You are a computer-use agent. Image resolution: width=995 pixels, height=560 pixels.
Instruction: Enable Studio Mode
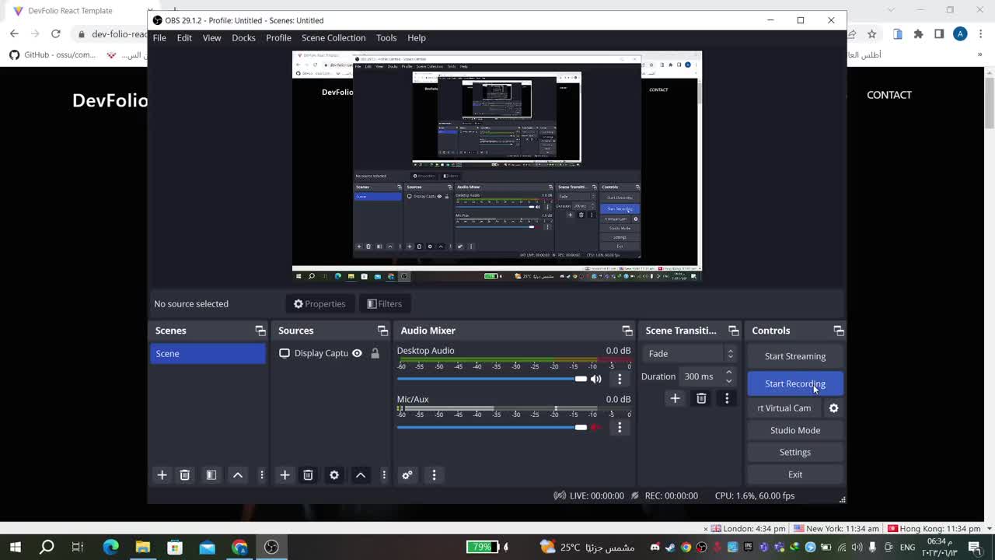click(794, 430)
